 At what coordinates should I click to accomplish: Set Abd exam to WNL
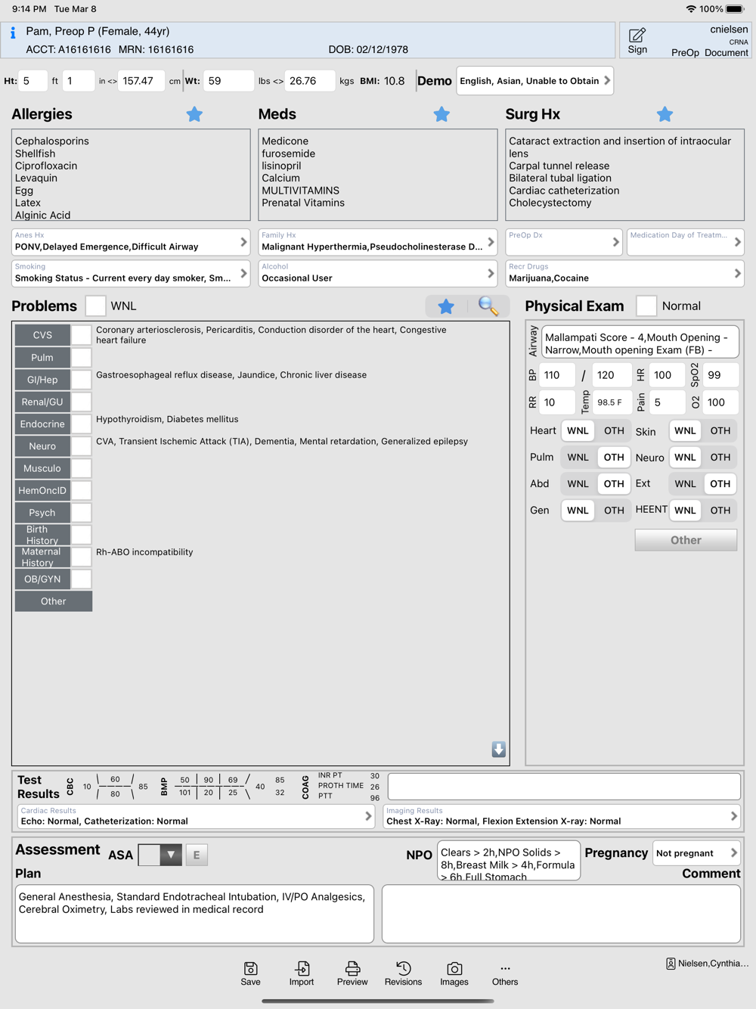(x=578, y=483)
